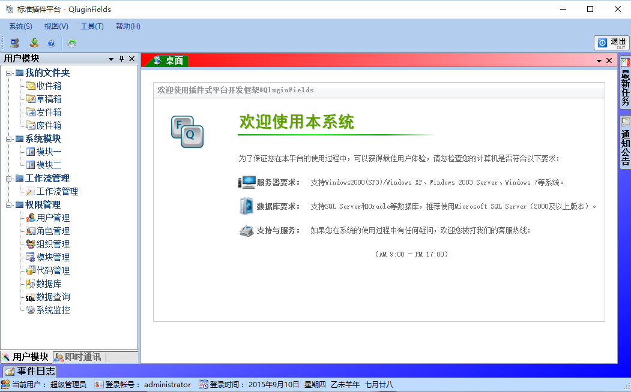Click the login time calendar status icon
Image resolution: width=631 pixels, height=392 pixels.
[203, 385]
